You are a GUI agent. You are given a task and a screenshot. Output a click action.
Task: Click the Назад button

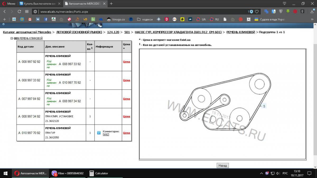[x=223, y=166]
